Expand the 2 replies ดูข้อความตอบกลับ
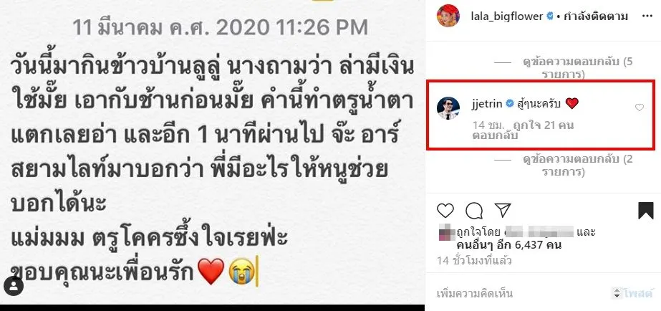This screenshot has height=311, width=661. click(x=577, y=166)
